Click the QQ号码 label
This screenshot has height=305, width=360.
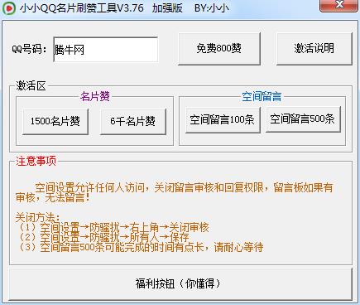29,49
